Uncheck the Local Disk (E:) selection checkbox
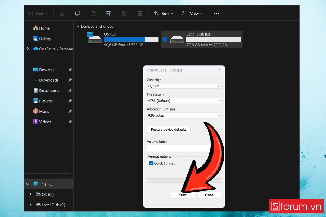The height and width of the screenshot is (217, 326). pos(165,39)
